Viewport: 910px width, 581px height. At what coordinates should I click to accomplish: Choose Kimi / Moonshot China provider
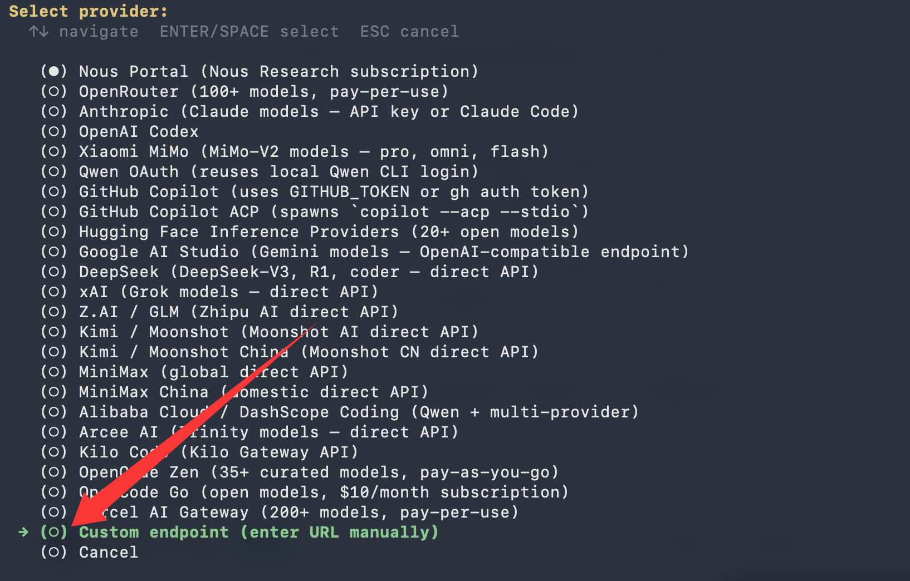290,352
